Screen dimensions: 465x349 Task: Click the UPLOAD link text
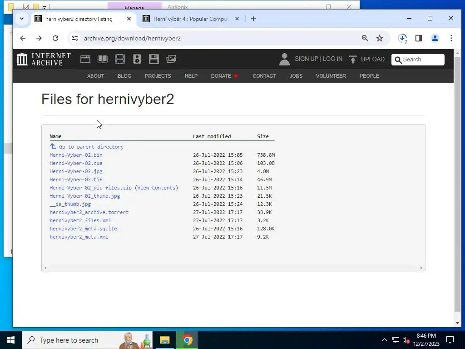click(x=373, y=59)
